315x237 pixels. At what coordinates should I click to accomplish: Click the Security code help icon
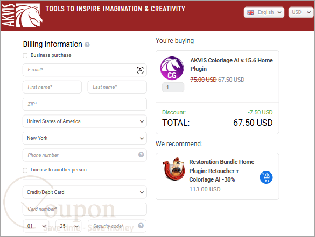(141, 226)
